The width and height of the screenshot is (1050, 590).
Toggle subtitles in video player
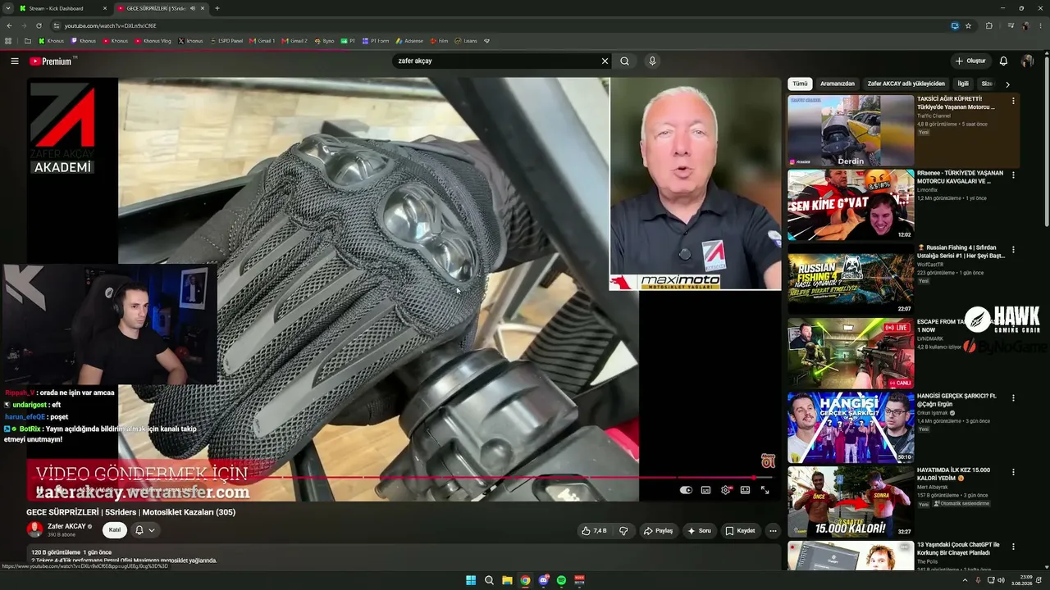[705, 490]
